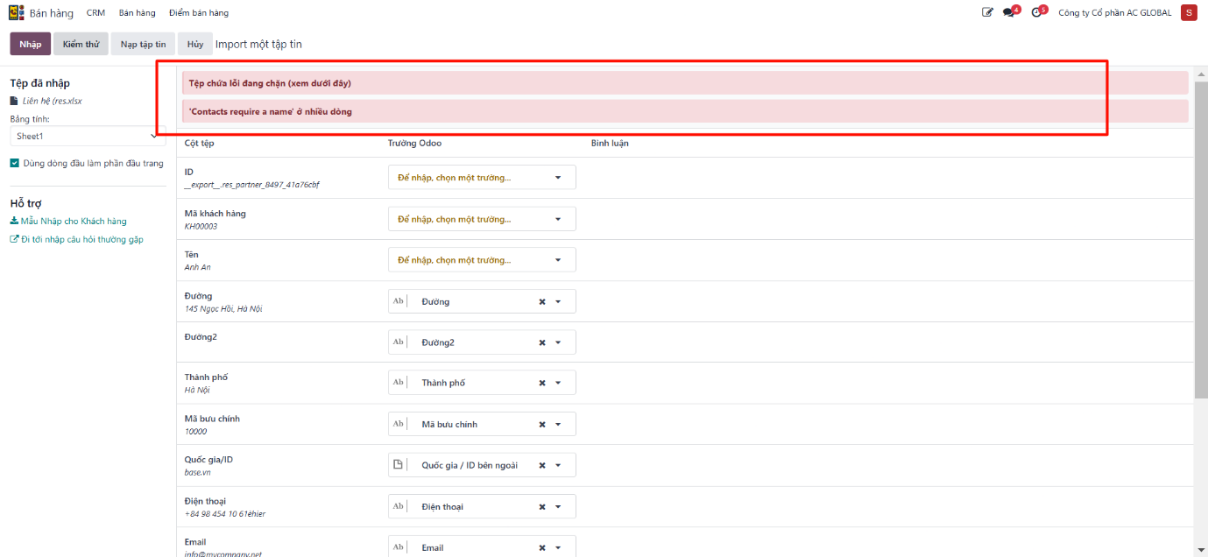
Task: Click sample value Anh An
Action: tap(197, 267)
